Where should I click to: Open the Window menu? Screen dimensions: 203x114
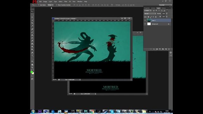80,2
